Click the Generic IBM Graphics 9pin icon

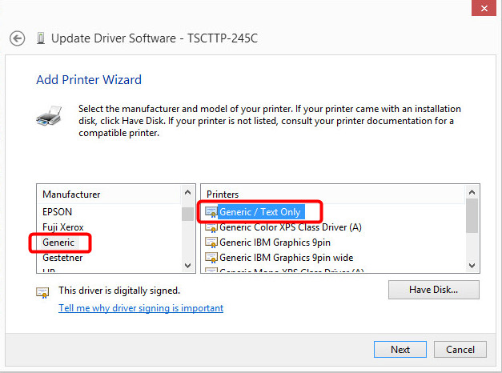point(211,243)
